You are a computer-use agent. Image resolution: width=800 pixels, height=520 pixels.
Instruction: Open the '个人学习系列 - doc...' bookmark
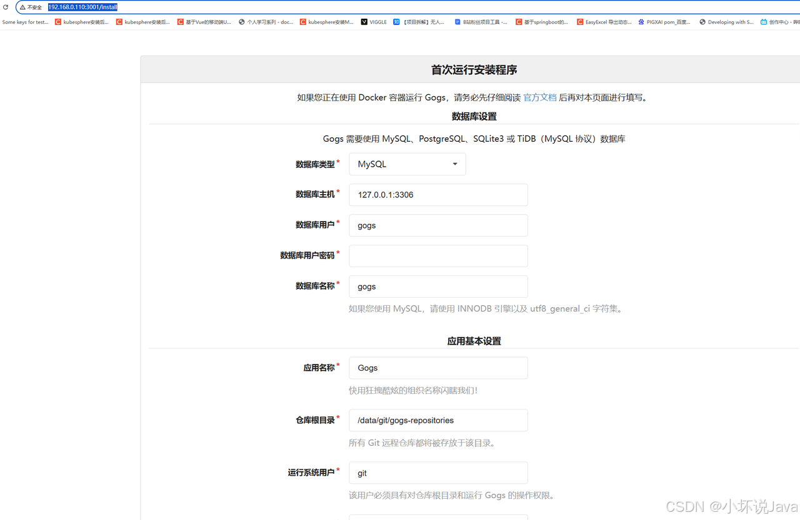pyautogui.click(x=266, y=22)
